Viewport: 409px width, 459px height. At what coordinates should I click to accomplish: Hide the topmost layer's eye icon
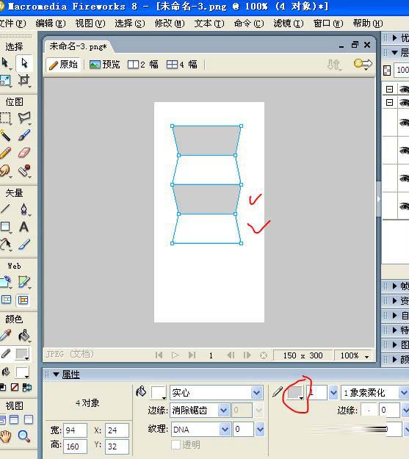(404, 90)
